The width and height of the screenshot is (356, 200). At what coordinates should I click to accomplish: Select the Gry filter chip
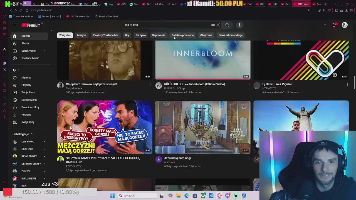click(x=127, y=35)
